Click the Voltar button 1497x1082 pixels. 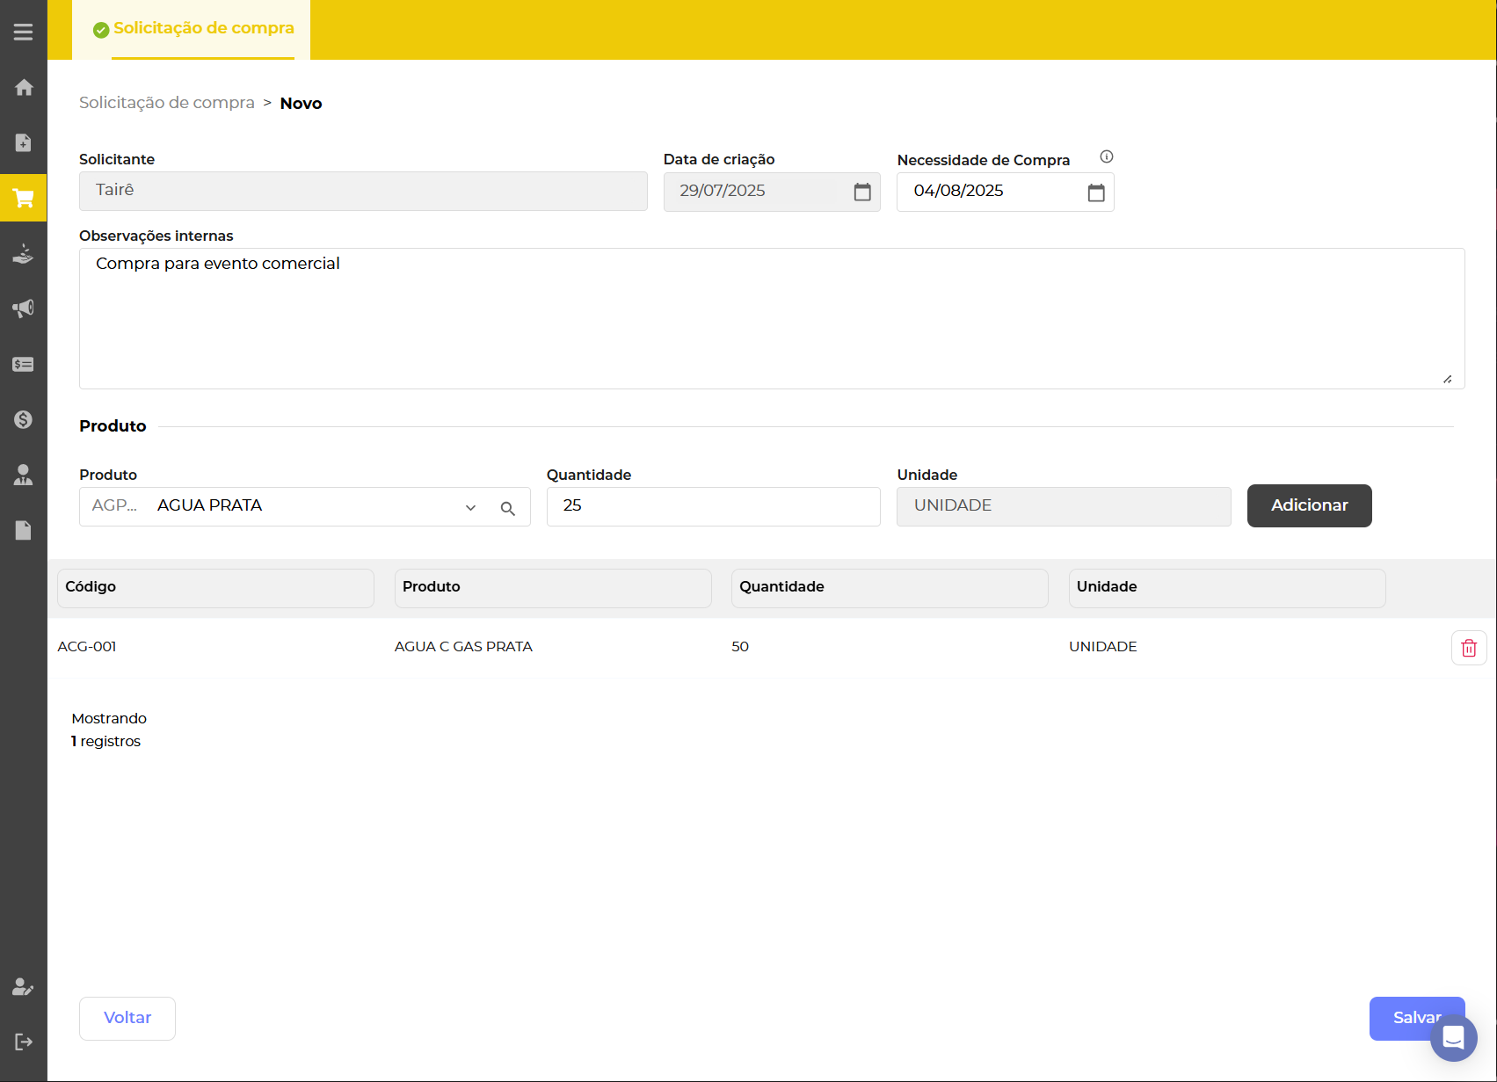pyautogui.click(x=127, y=1018)
